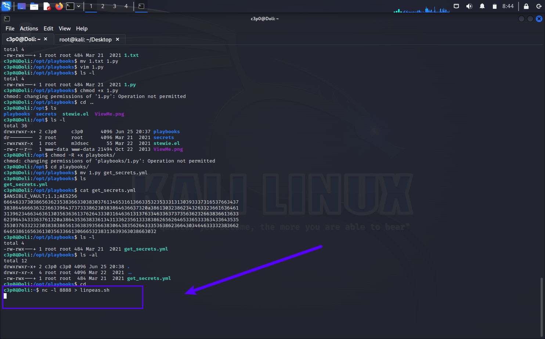Close the root@kali: ~/Desktop tab
The image size is (545, 339).
click(118, 39)
